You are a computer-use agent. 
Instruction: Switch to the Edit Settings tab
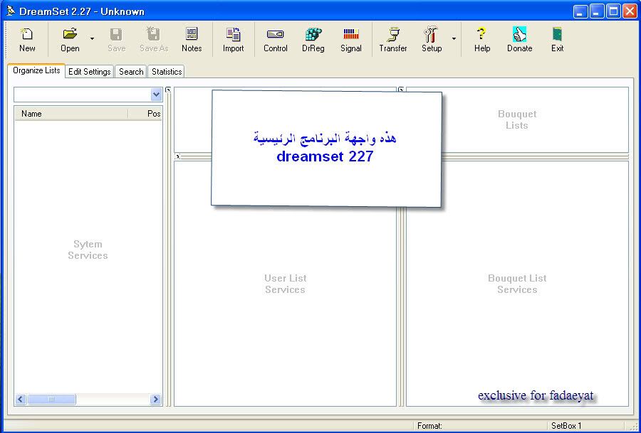tap(90, 72)
